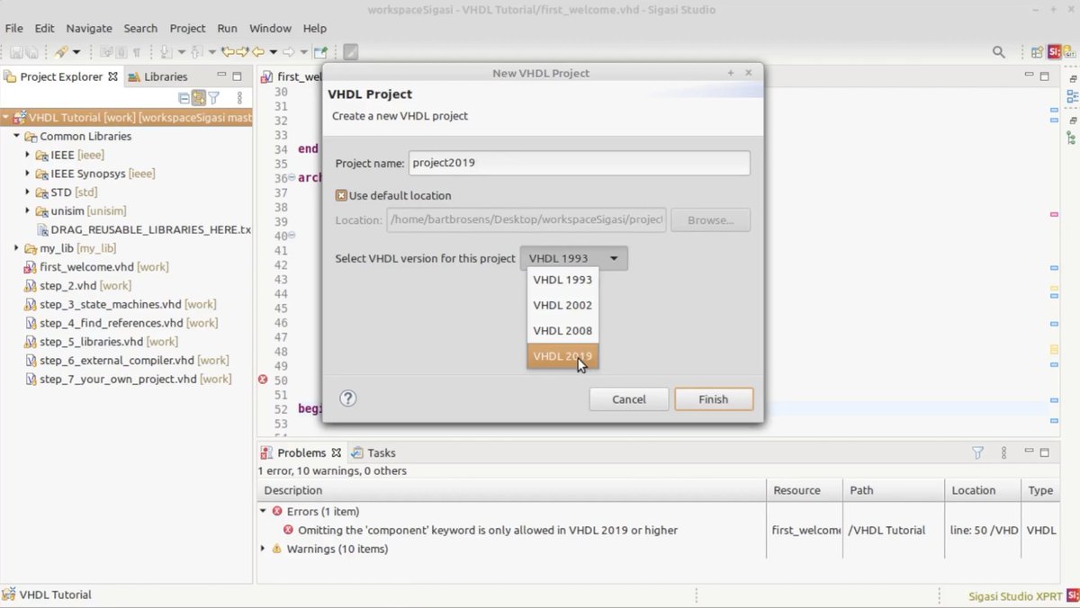Open the search dialog from the toolbar
This screenshot has width=1080, height=608.
[x=998, y=52]
